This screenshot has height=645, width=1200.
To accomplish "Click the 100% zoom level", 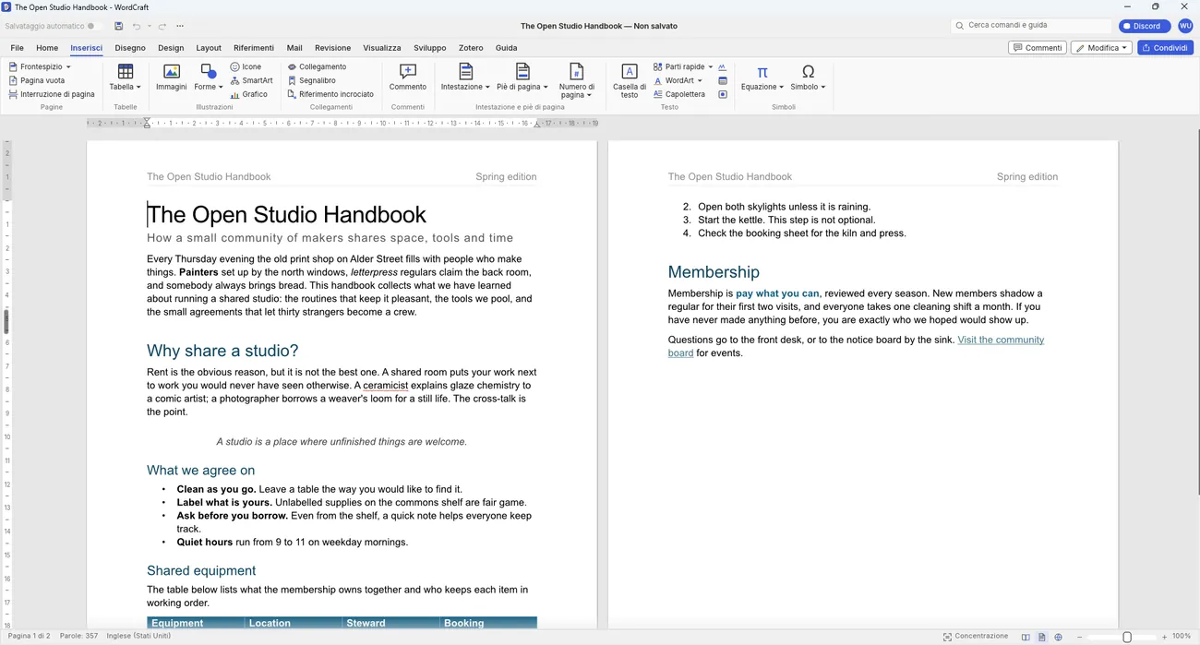I will pyautogui.click(x=1182, y=637).
